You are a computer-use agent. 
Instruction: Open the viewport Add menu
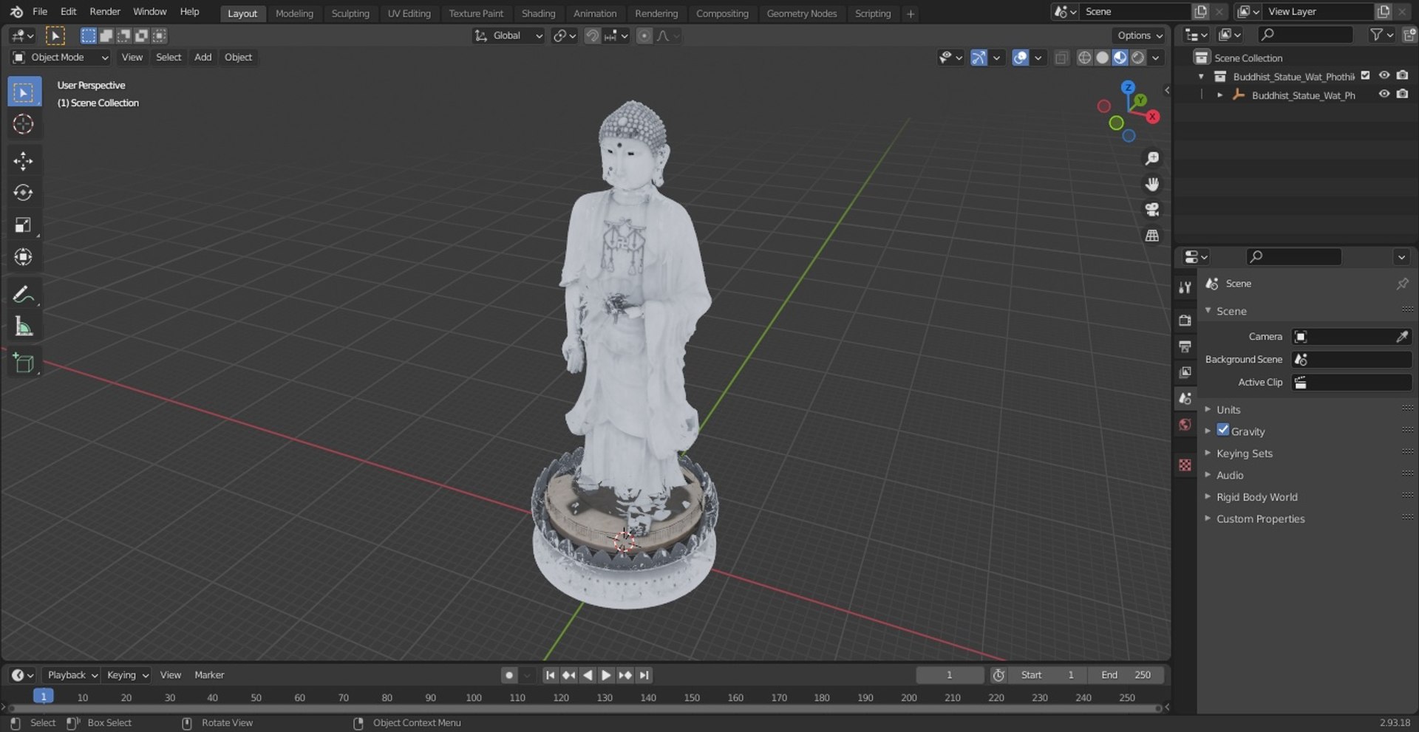[x=203, y=58]
